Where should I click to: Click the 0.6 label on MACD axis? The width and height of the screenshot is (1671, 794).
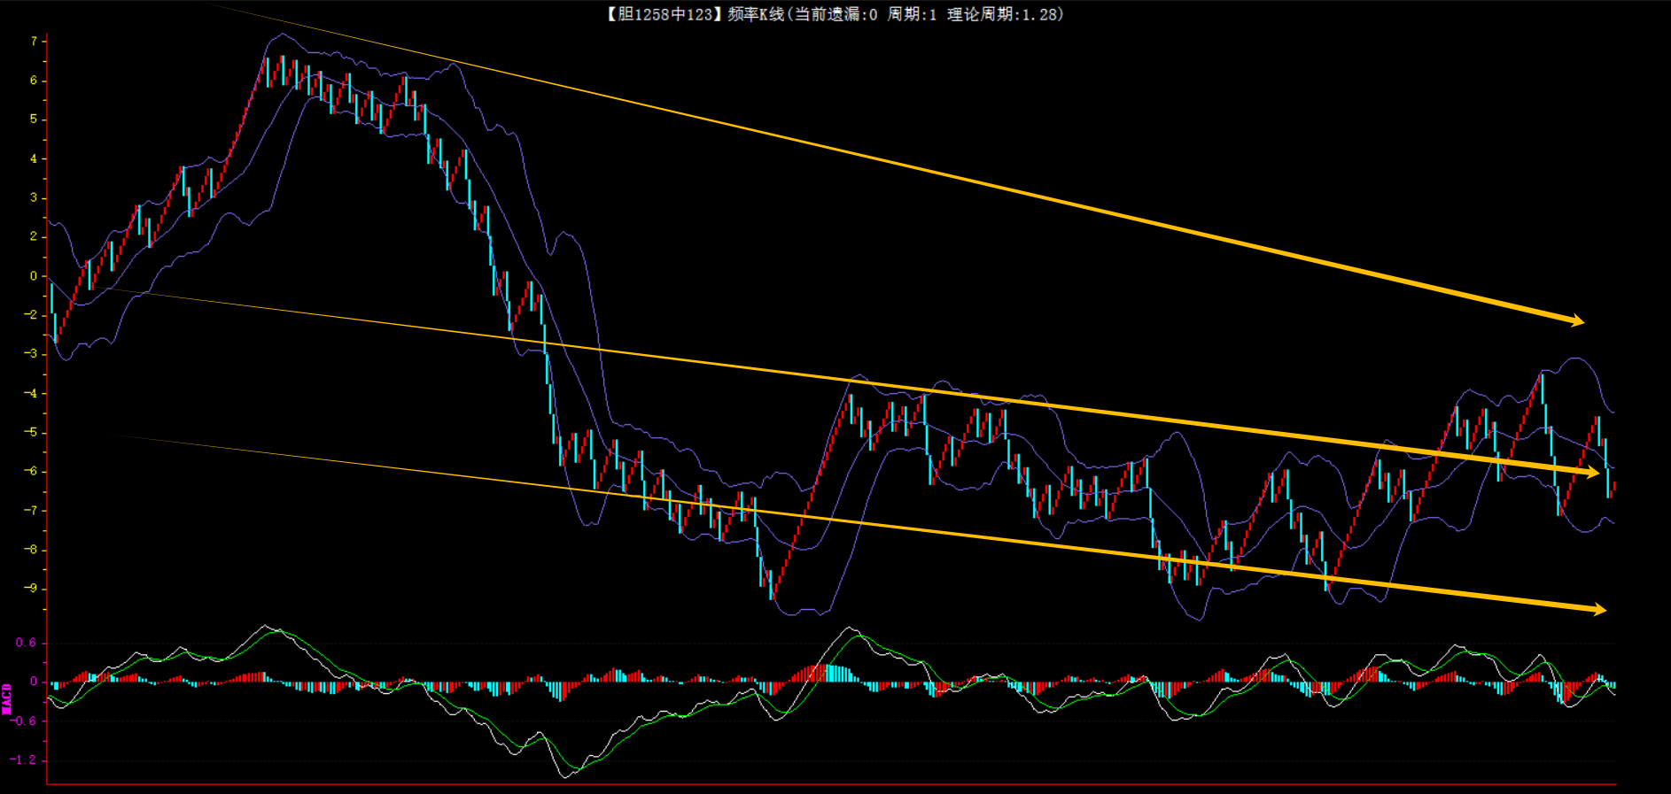[27, 643]
